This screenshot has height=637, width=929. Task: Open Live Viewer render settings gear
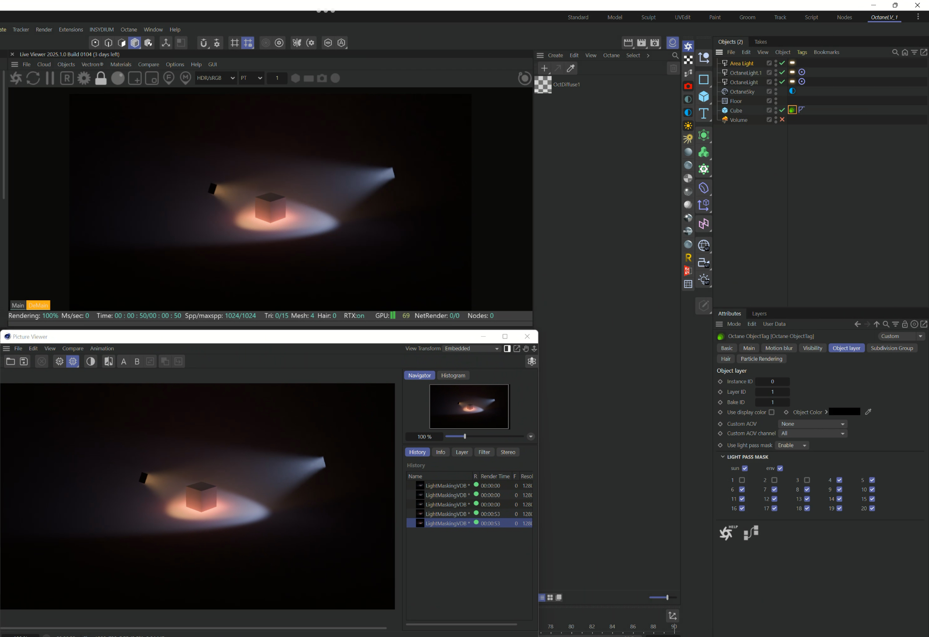click(x=84, y=78)
